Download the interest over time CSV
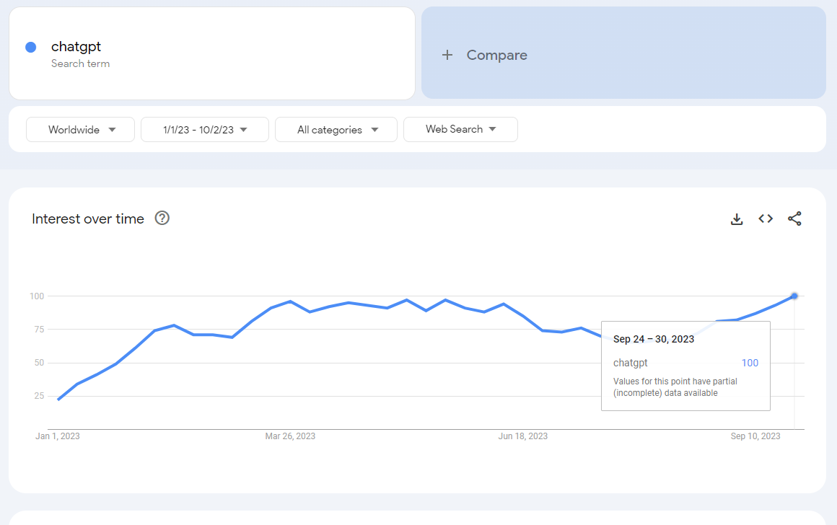 coord(737,219)
